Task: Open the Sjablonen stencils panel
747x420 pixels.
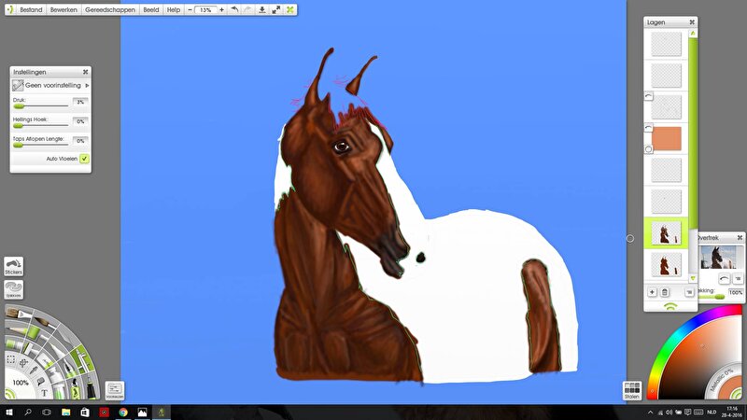Action: (x=13, y=289)
